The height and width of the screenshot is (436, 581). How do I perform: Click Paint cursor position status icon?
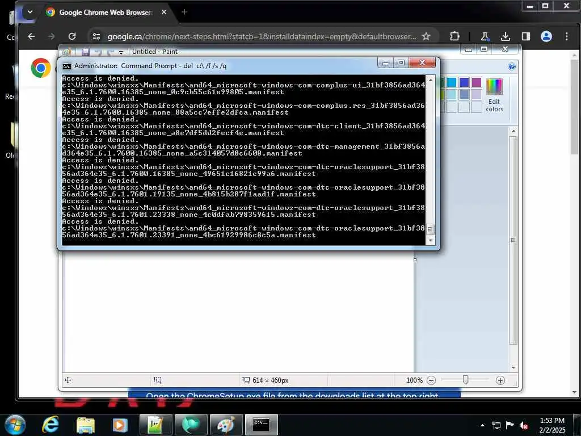[68, 380]
